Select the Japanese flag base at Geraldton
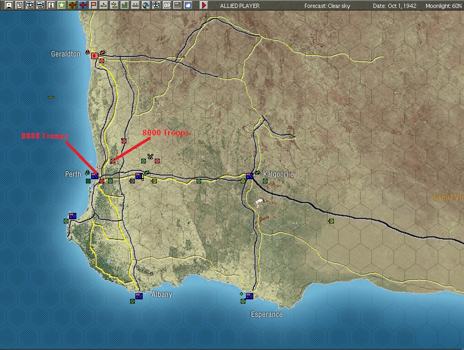This screenshot has height=350, width=464. click(95, 55)
